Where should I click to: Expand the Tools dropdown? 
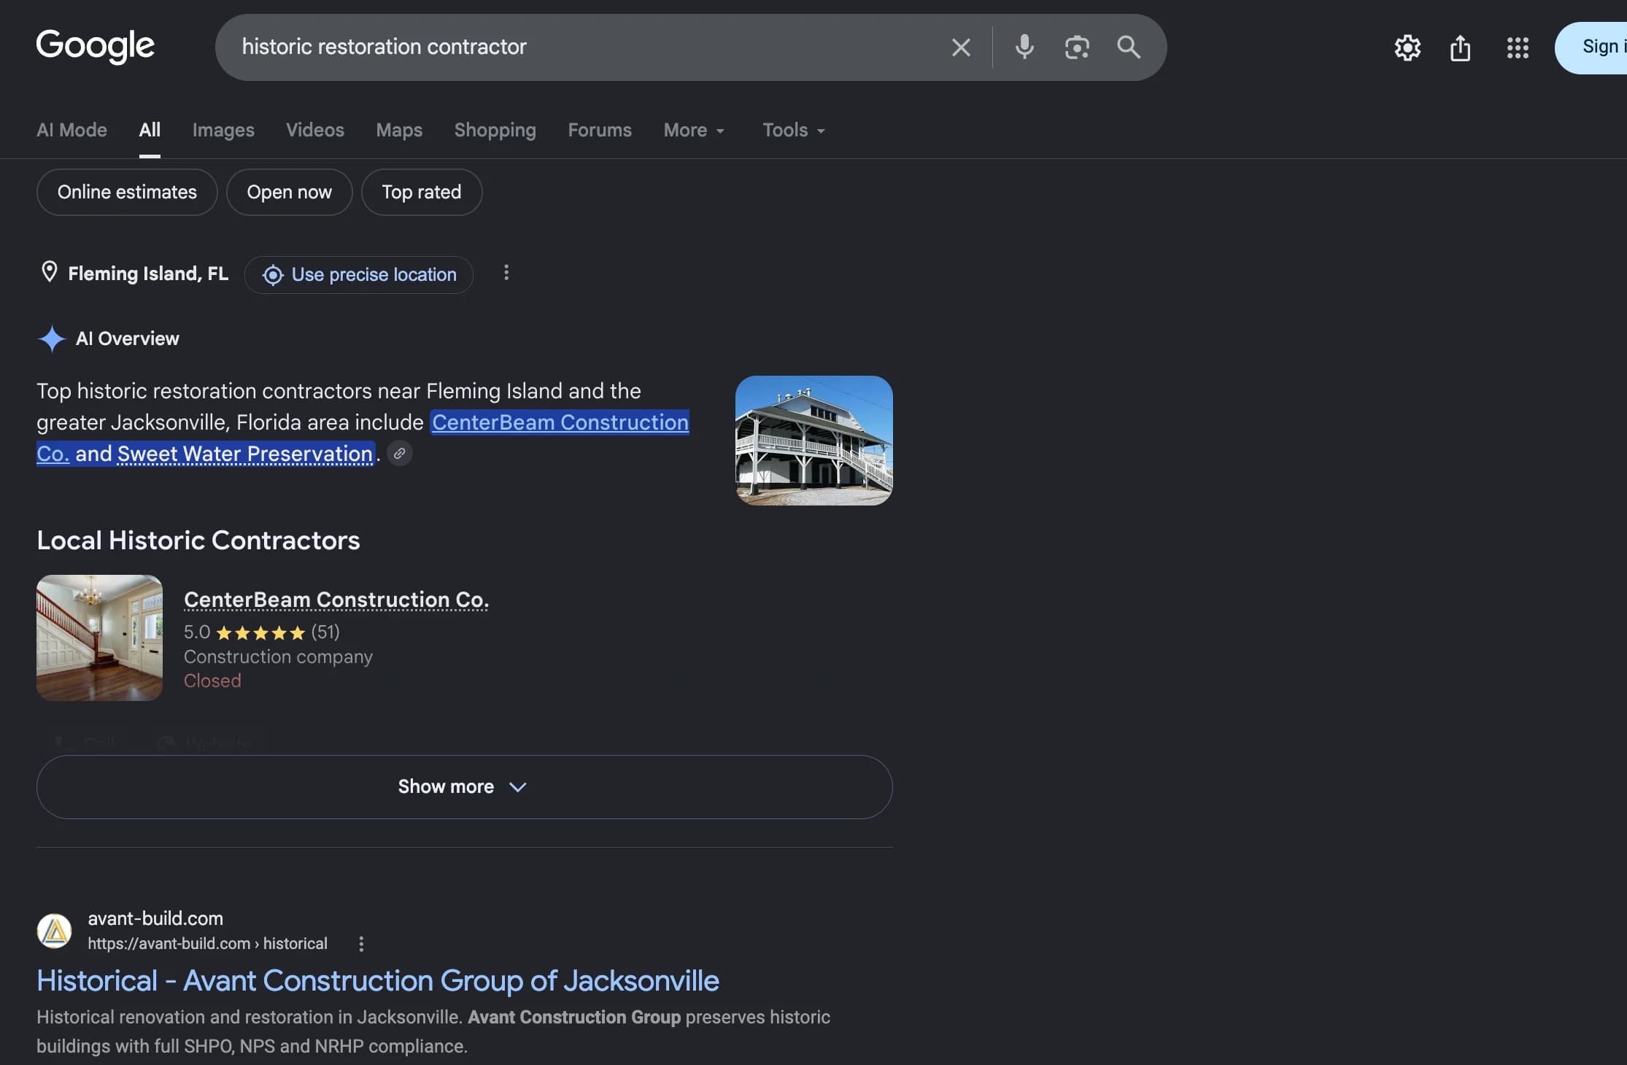[794, 130]
